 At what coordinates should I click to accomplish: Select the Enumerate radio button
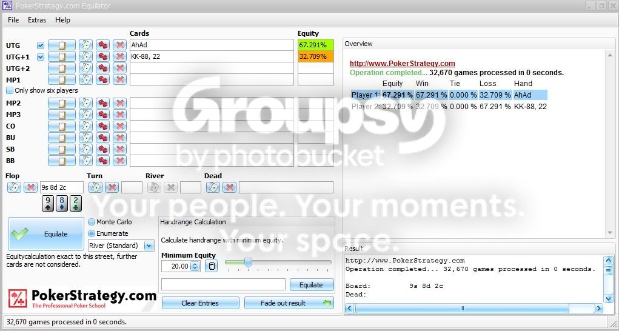point(92,233)
